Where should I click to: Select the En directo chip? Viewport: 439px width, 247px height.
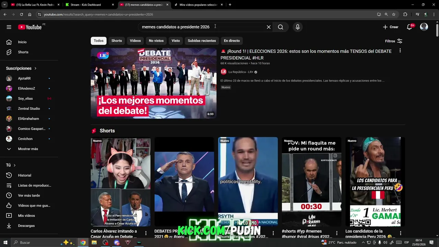pyautogui.click(x=232, y=40)
